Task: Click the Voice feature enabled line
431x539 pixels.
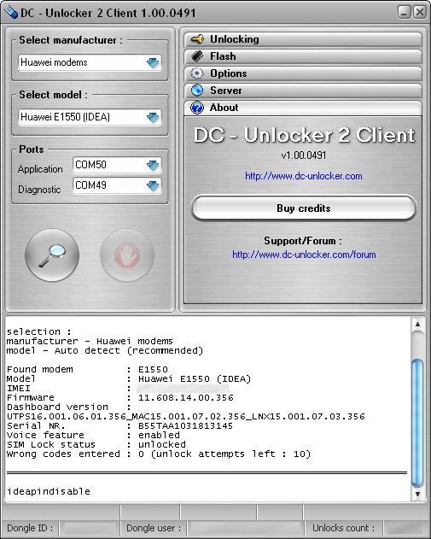Action: [x=93, y=435]
